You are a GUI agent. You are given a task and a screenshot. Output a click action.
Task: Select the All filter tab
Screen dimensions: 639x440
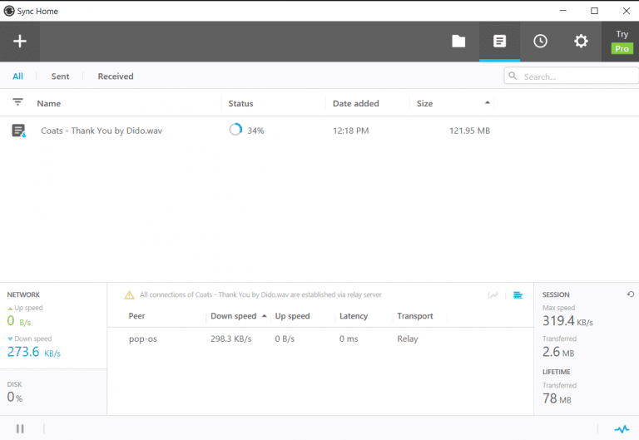click(x=17, y=77)
